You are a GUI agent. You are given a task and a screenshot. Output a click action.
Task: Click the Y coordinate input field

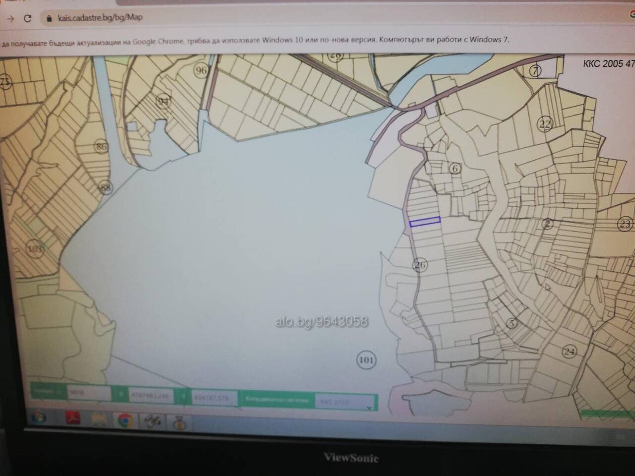213,398
